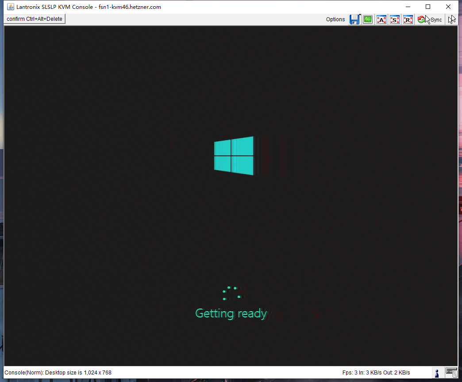Image resolution: width=462 pixels, height=382 pixels.
Task: Open the Options menu
Action: pyautogui.click(x=335, y=19)
